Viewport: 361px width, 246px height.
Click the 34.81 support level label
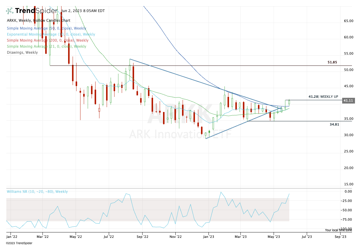point(334,124)
